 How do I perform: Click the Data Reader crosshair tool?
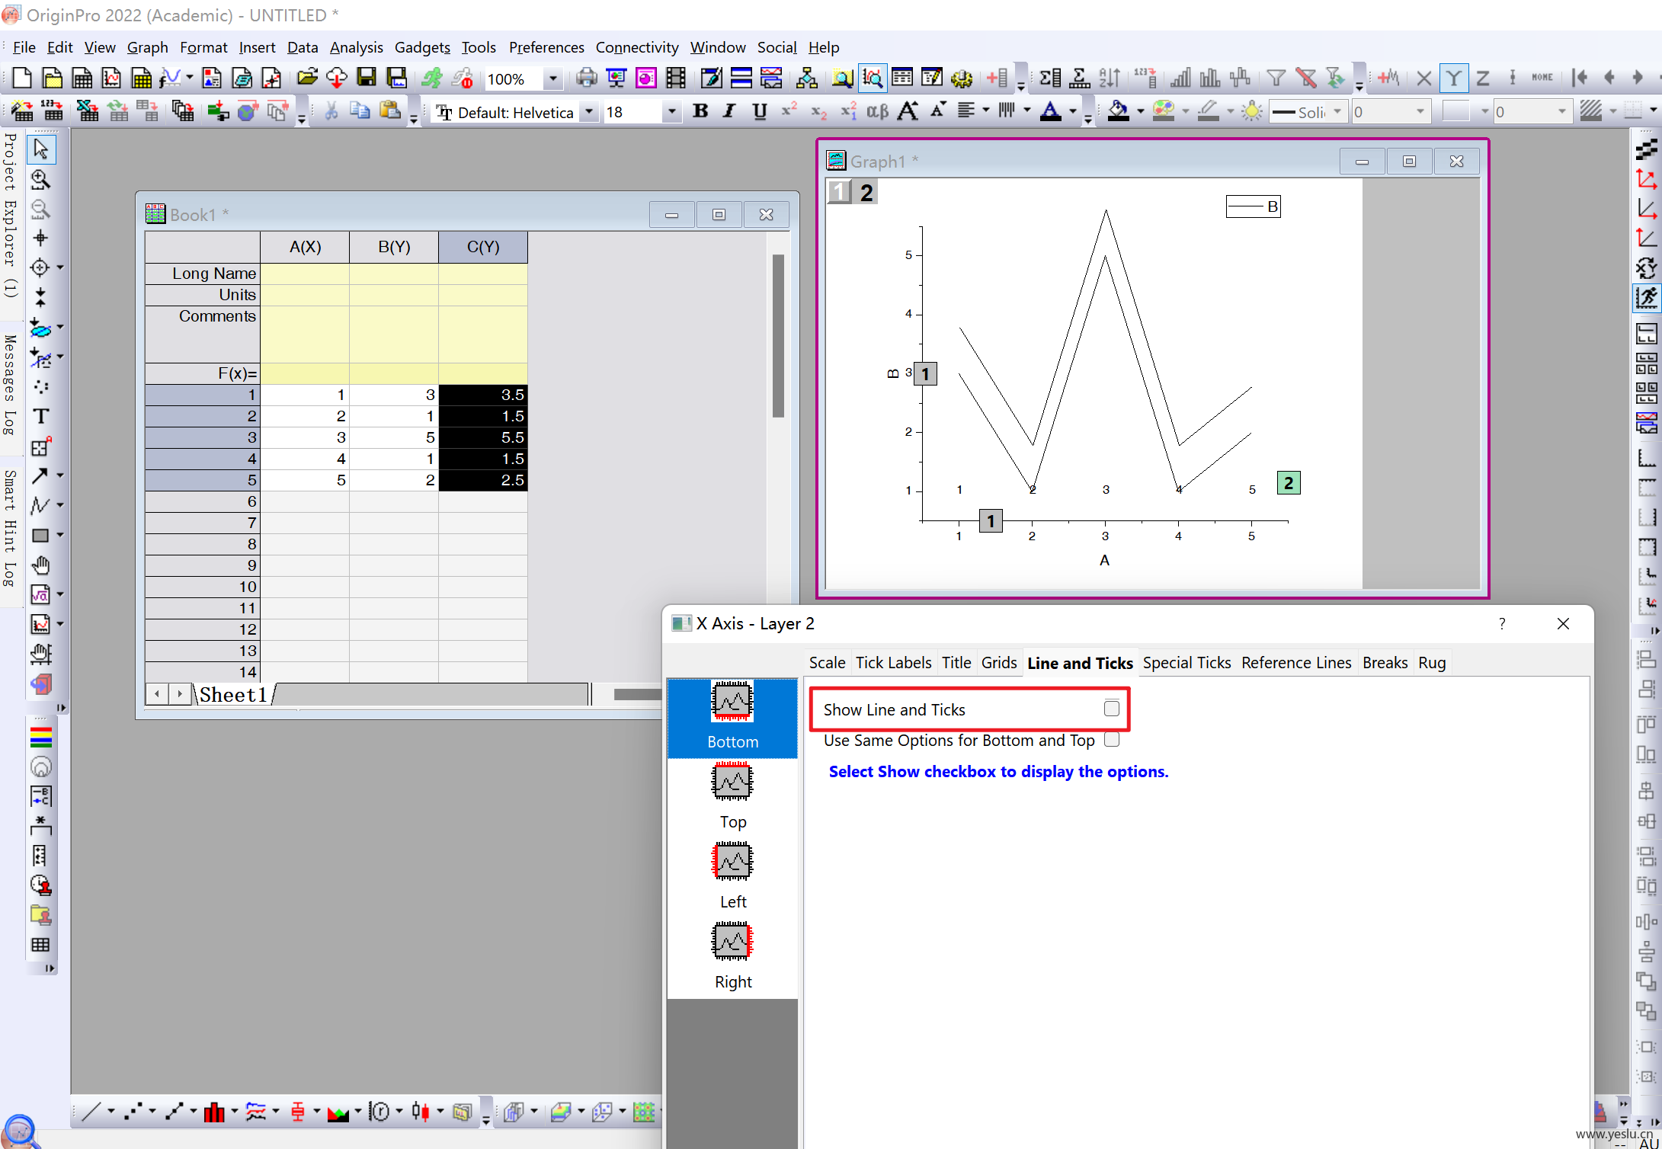click(x=41, y=238)
